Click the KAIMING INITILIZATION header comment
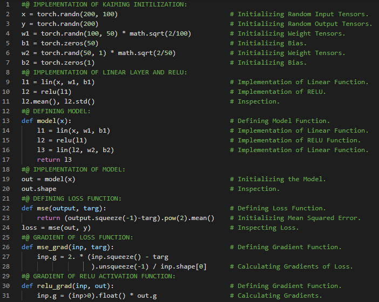 coord(104,4)
